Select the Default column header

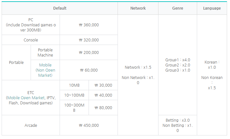(60, 8)
